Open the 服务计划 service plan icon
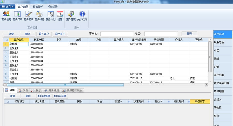 click(50, 16)
